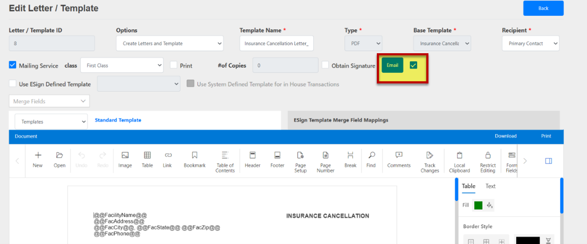
Task: Click the INSURANCE CANCELLATION heading
Action: [x=328, y=216]
